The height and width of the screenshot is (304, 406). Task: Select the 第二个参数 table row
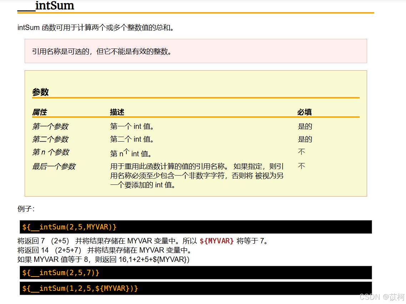(50, 139)
